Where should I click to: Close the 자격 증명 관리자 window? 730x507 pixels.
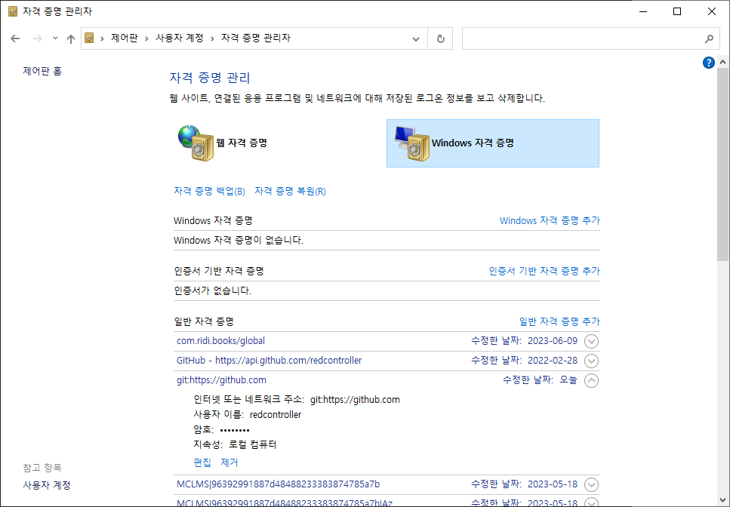(712, 11)
